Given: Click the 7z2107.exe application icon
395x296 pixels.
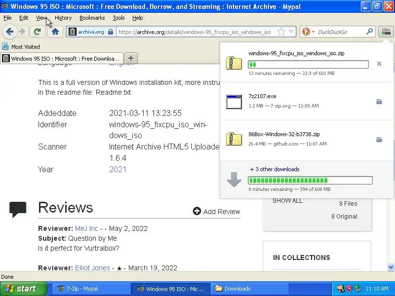Looking at the screenshot, I should [234, 102].
